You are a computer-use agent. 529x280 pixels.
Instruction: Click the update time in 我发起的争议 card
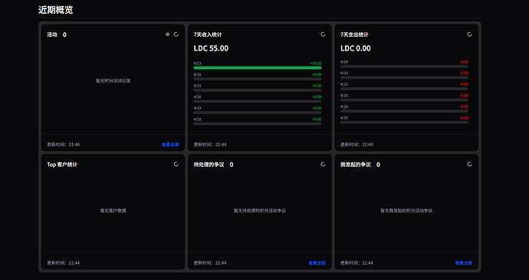(x=356, y=263)
